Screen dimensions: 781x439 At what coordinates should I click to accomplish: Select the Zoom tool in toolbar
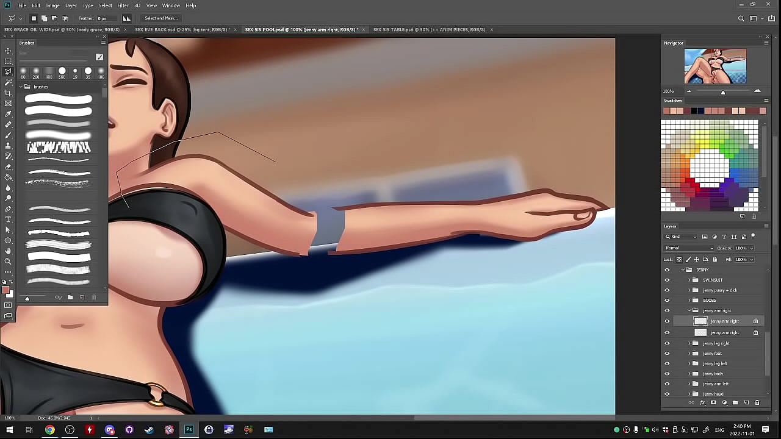click(x=8, y=262)
